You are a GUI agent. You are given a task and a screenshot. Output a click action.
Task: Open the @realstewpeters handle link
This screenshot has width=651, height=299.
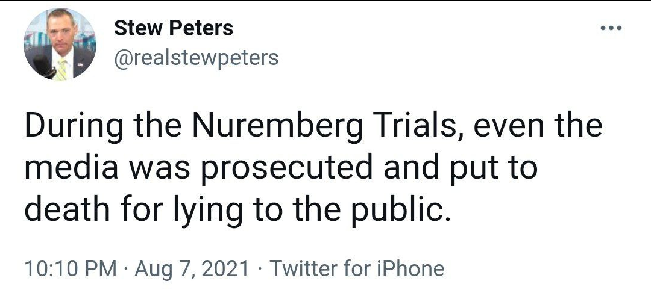196,58
